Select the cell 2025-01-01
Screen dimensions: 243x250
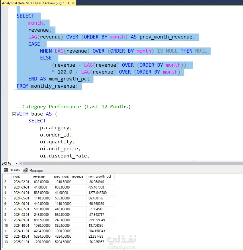pos(21,242)
